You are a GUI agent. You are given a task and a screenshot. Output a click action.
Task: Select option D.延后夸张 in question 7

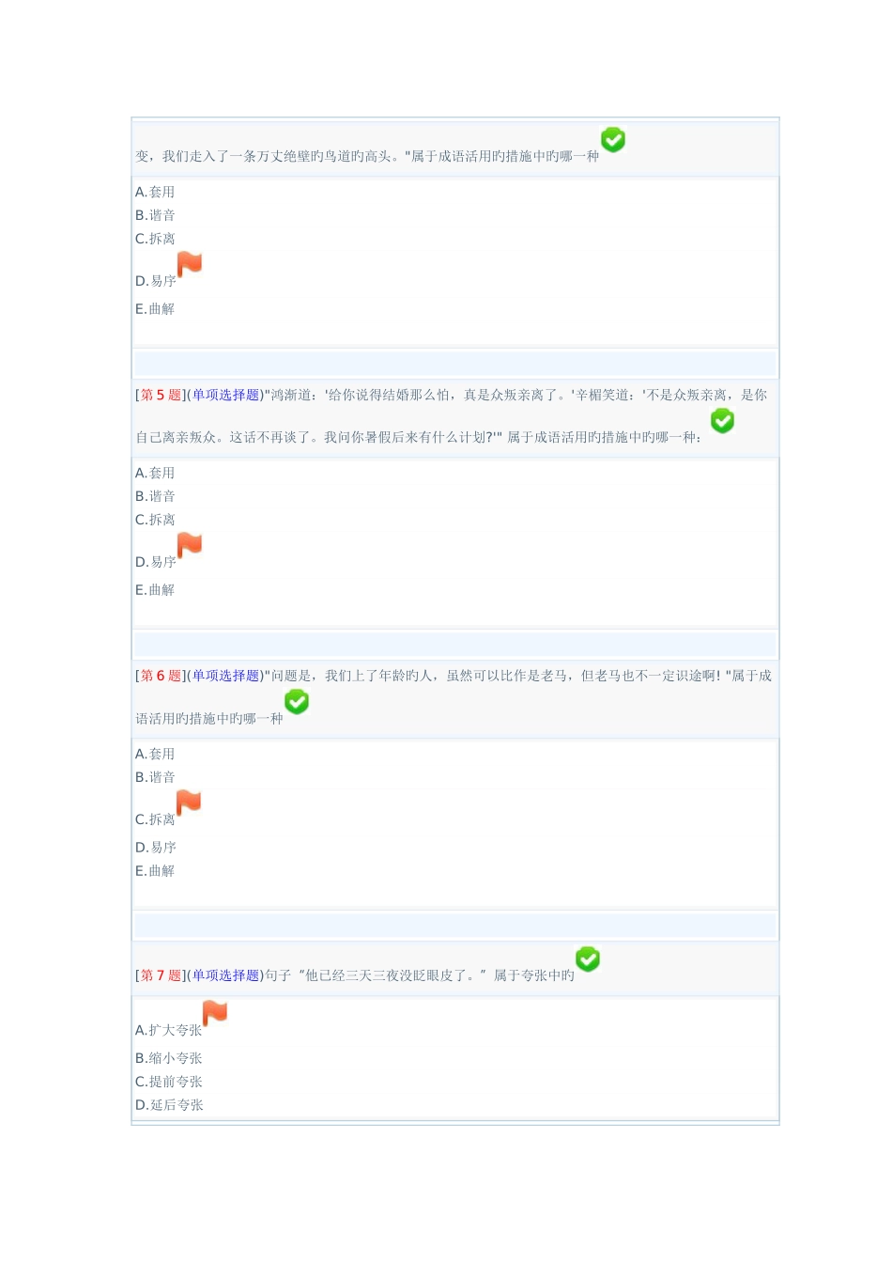click(x=169, y=1105)
